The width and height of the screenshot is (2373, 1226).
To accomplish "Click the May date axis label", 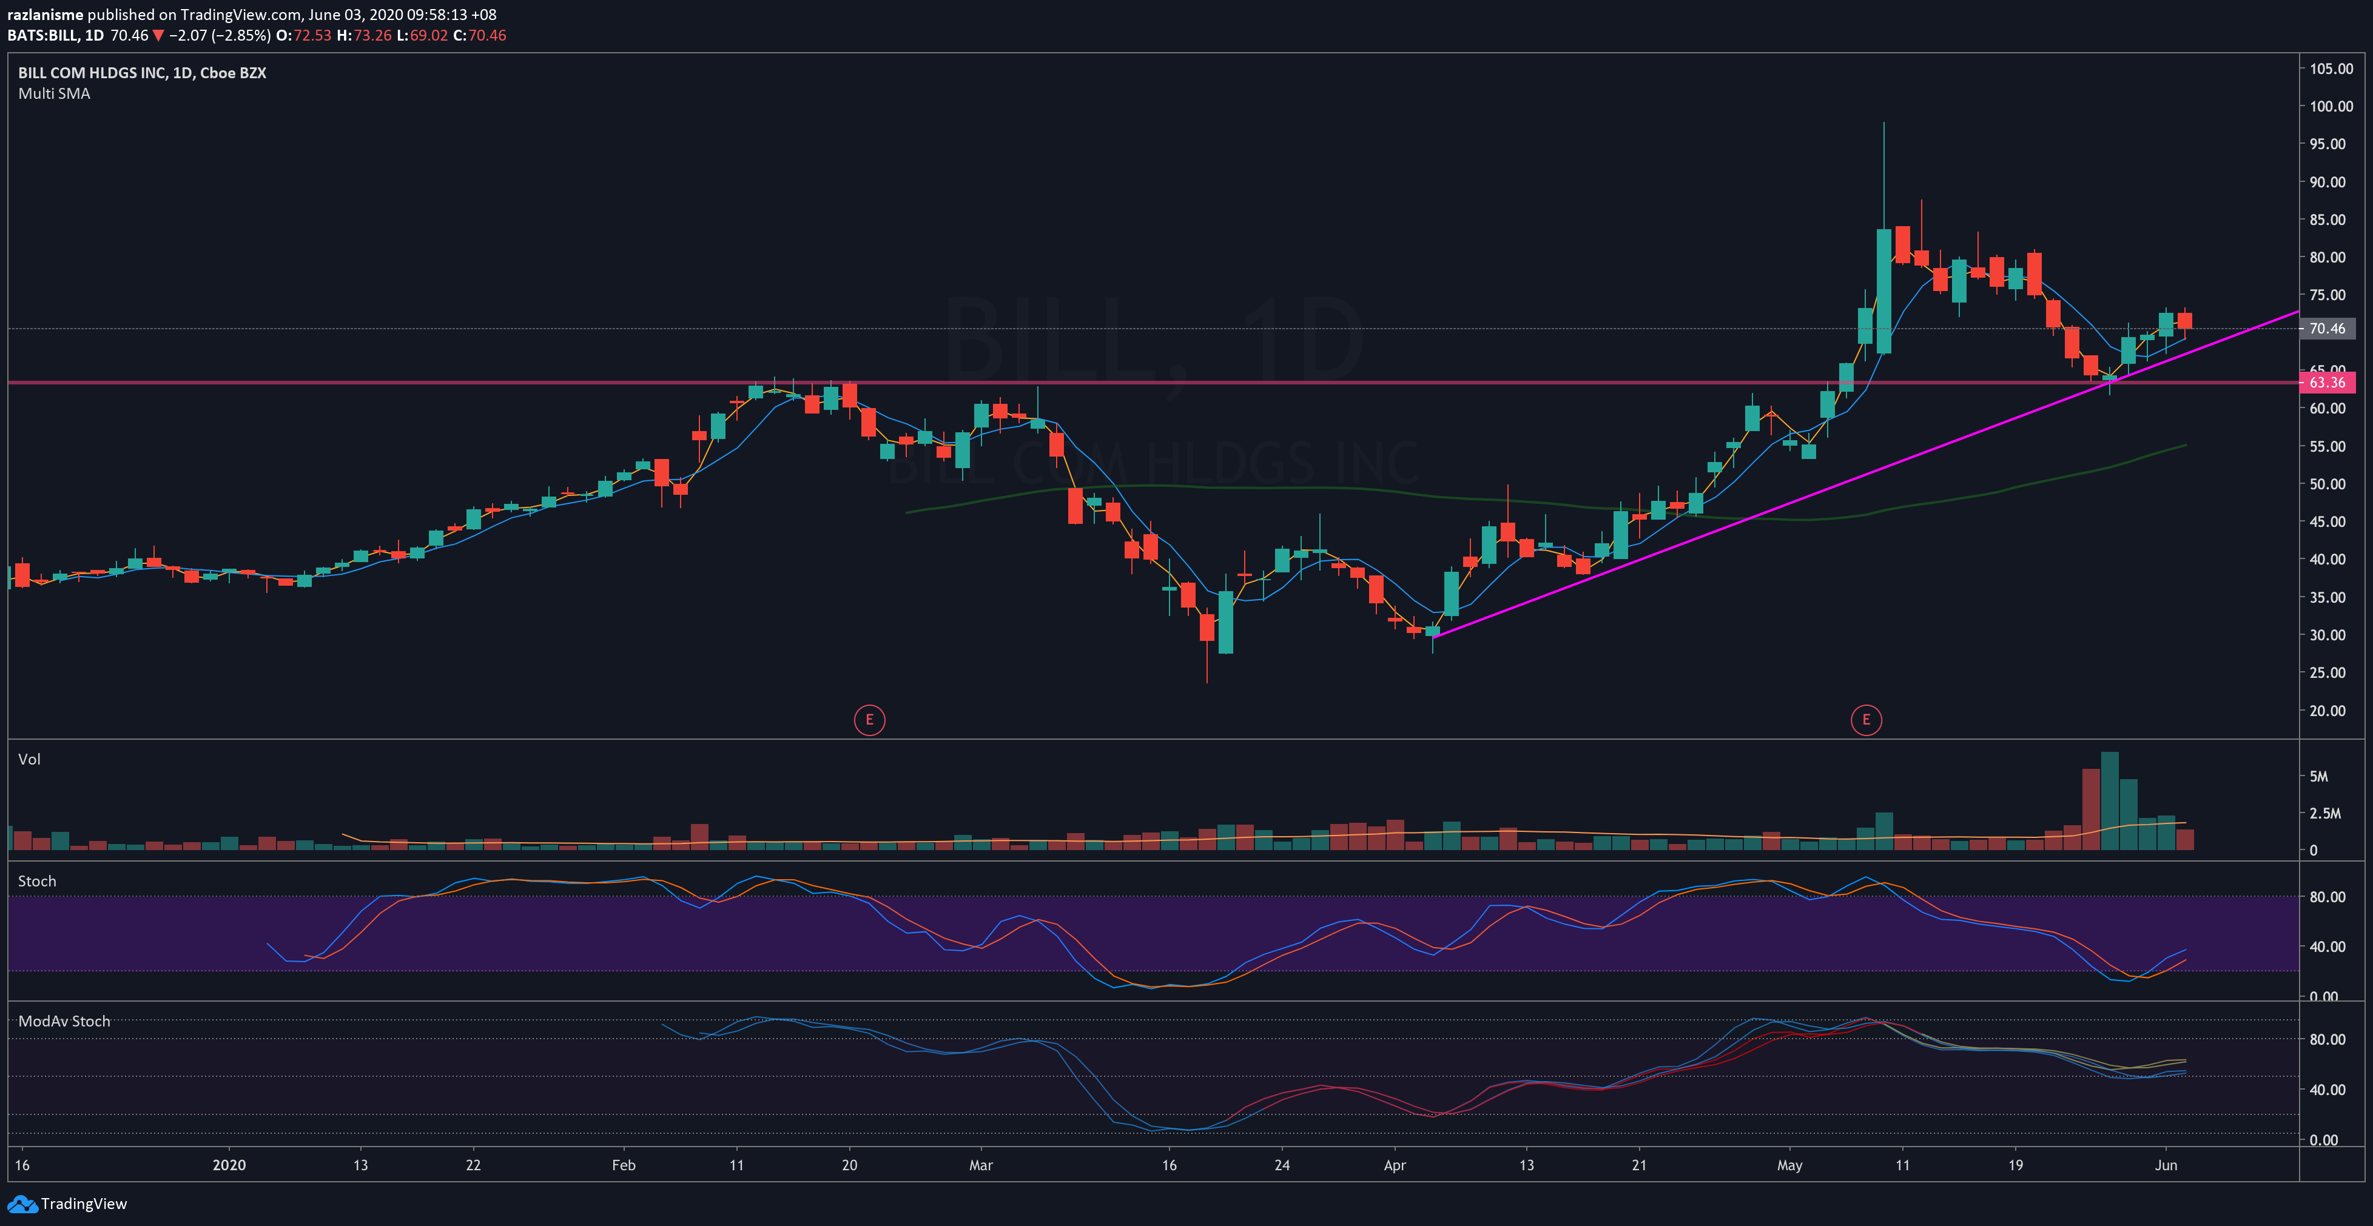I will (x=1790, y=1165).
